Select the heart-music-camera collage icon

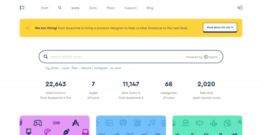pyautogui.click(x=137, y=123)
